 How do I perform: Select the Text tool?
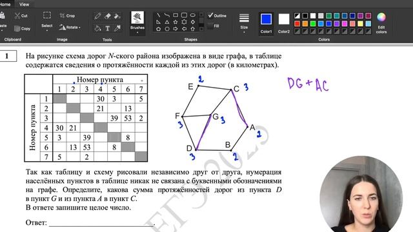pos(108,28)
